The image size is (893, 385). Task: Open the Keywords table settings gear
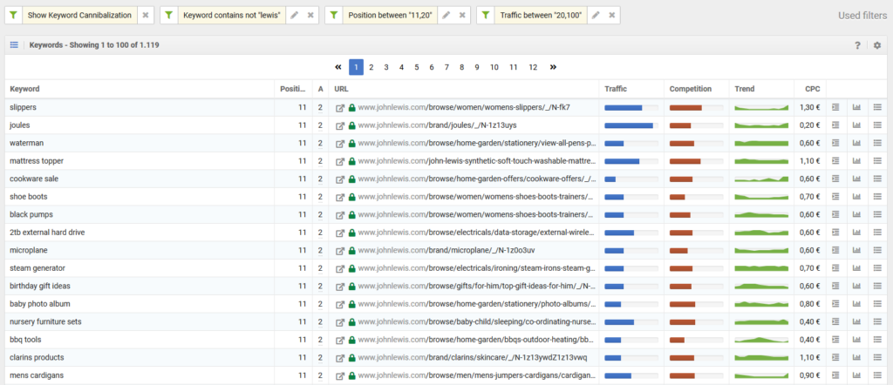[x=877, y=45]
